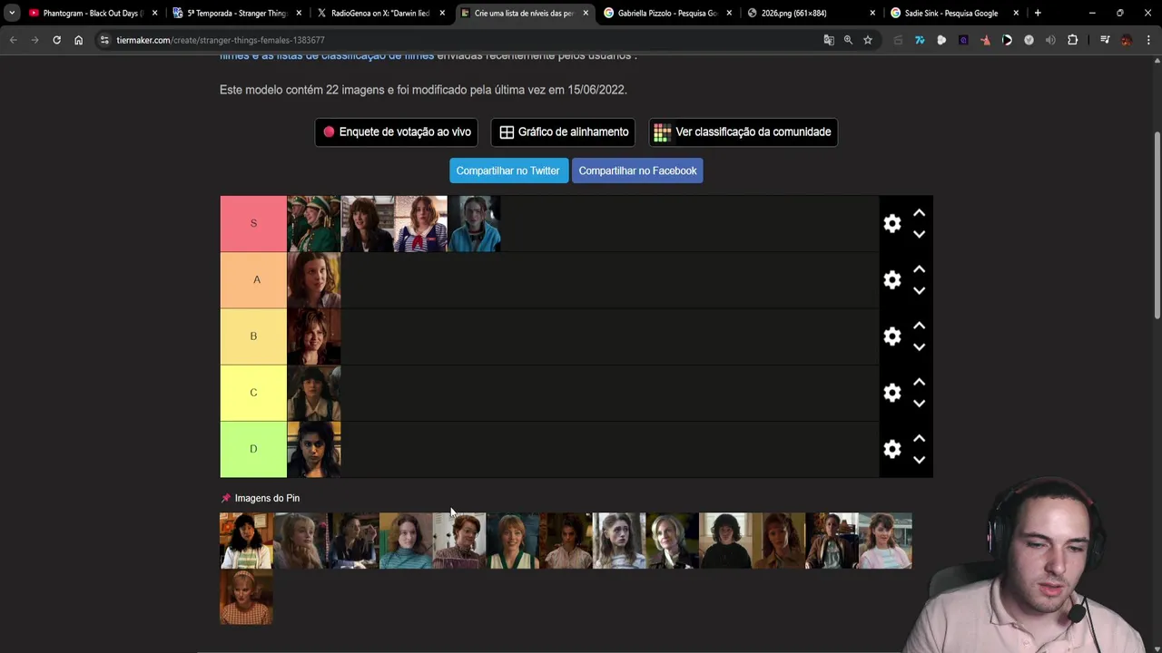Screen dimensions: 1162x653
Task: Open settings gear for the A tier row
Action: tap(892, 280)
